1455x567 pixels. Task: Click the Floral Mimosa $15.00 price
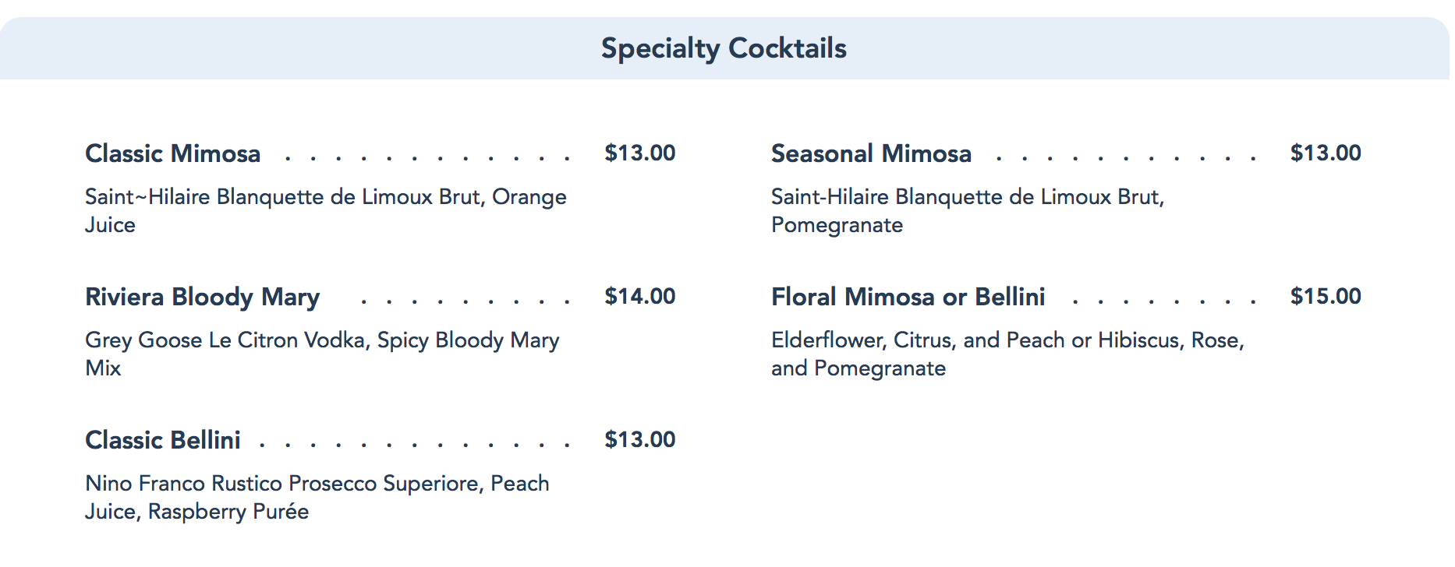pyautogui.click(x=1325, y=296)
